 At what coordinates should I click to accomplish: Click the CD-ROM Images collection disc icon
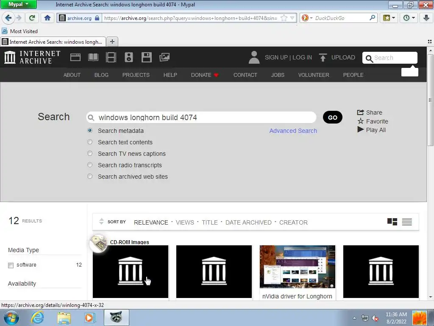pyautogui.click(x=98, y=243)
